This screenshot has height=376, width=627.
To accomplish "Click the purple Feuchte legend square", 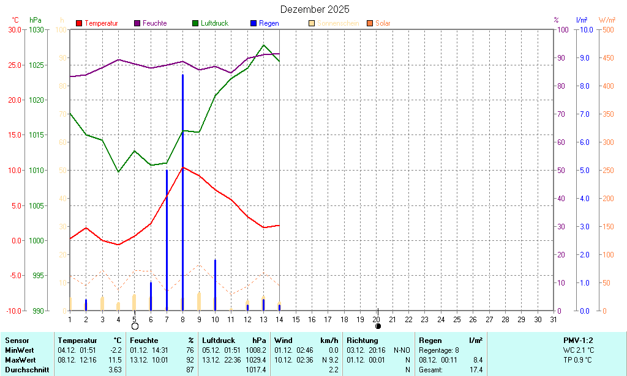I will 137,23.
